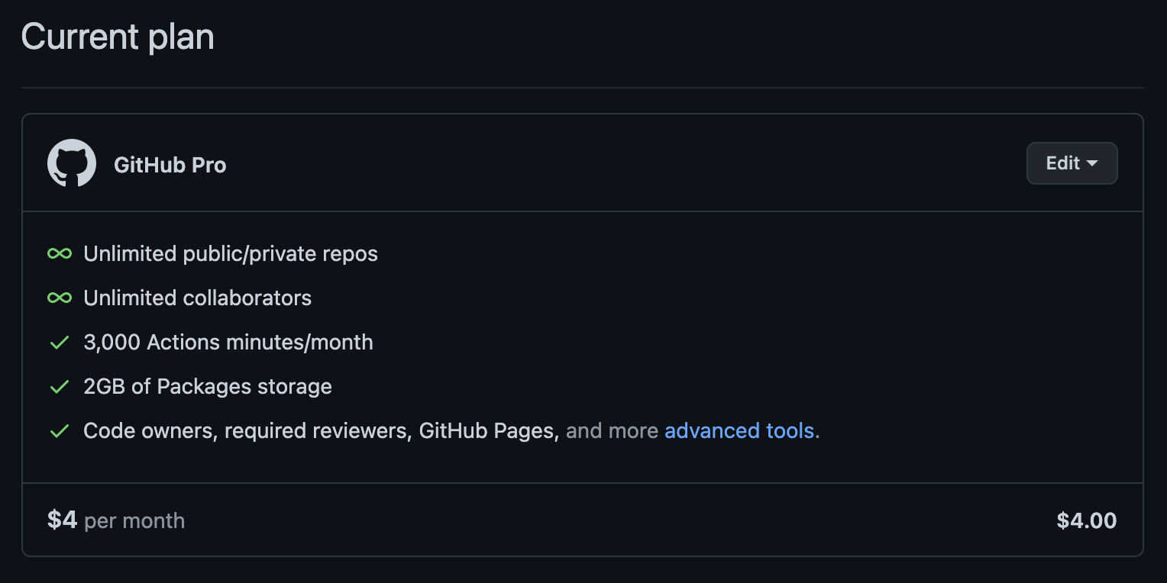The image size is (1167, 583).
Task: Click the Current plan heading
Action: [118, 37]
